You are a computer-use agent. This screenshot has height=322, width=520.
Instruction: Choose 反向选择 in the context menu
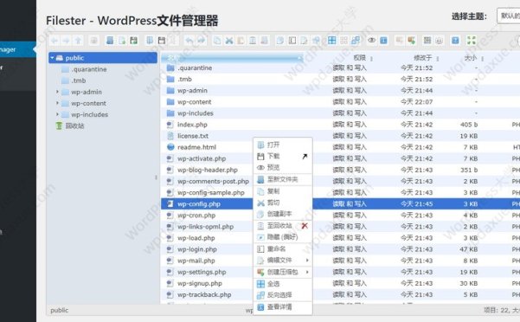click(x=283, y=295)
